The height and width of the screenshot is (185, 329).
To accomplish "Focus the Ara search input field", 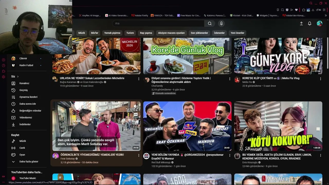I will pyautogui.click(x=158, y=23).
